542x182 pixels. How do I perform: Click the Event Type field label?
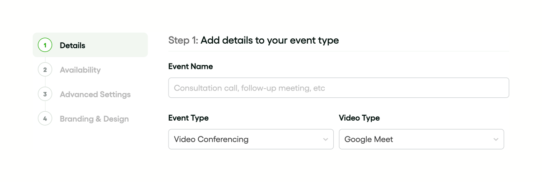[188, 118]
